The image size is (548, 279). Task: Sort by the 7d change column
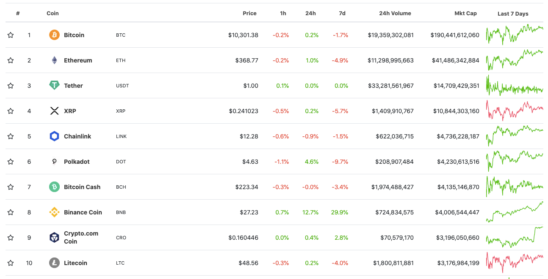(x=342, y=13)
